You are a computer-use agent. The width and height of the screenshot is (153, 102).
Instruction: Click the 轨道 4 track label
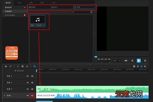click(x=9, y=76)
